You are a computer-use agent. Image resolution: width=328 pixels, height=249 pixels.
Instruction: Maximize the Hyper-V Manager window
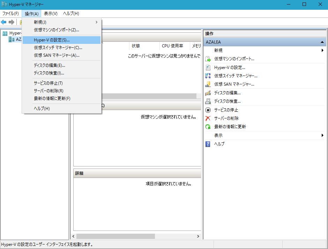tap(304, 4)
